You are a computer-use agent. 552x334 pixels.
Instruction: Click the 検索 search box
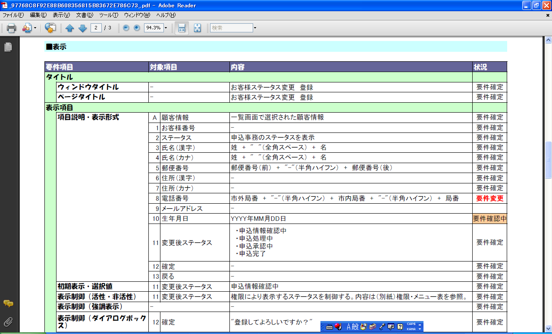232,28
